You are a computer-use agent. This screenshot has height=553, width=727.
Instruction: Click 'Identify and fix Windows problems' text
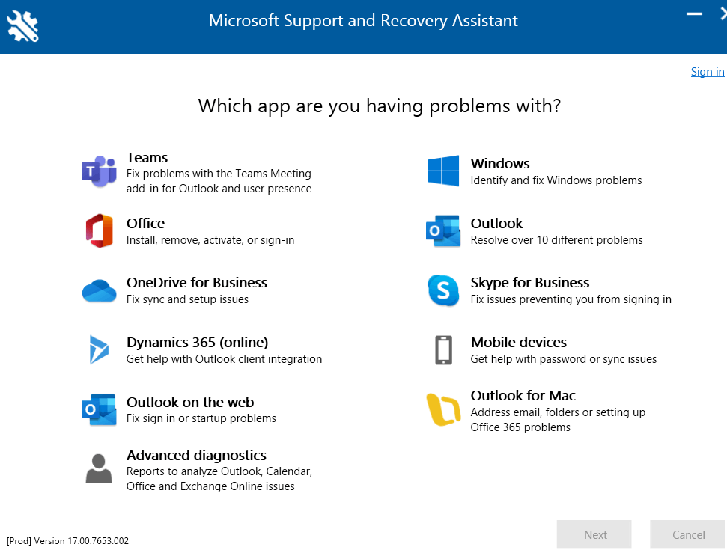(x=556, y=180)
